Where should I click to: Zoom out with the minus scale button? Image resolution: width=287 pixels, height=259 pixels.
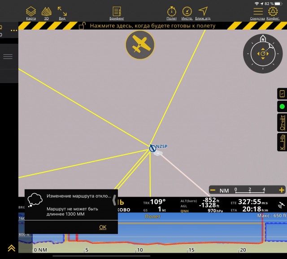click(213, 190)
